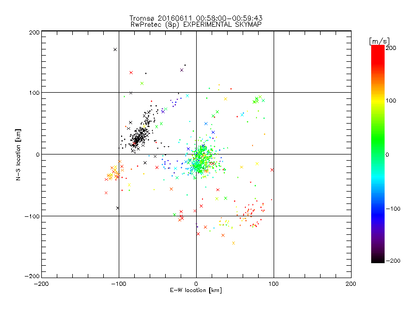Viewport: 413px width, 309px height.
Task: Click the black bottom of the colorbar
Action: 378,259
